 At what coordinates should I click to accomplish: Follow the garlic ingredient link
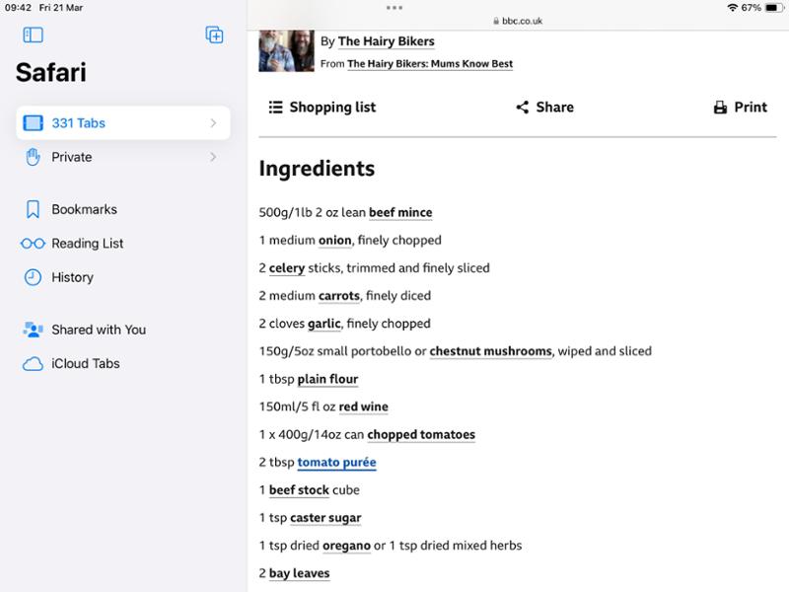(x=324, y=324)
